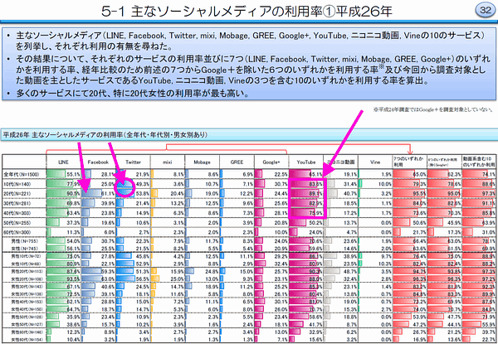This screenshot has width=498, height=344.
Task: Click the 10.0% Vine value for 10代
Action: 384,184
